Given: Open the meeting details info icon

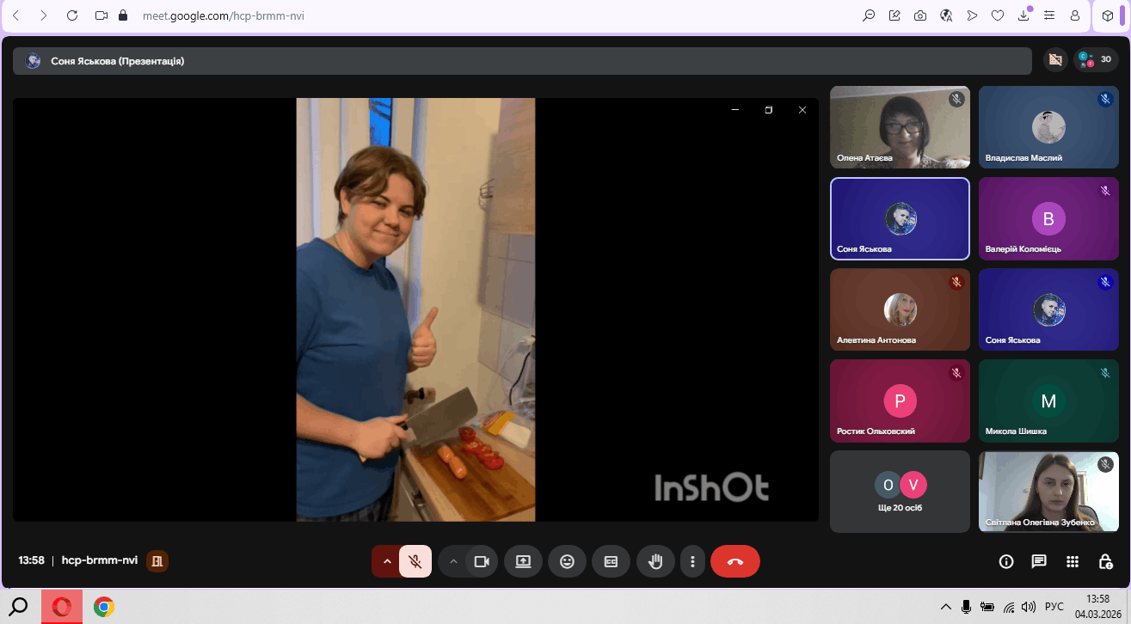Looking at the screenshot, I should (x=1005, y=561).
